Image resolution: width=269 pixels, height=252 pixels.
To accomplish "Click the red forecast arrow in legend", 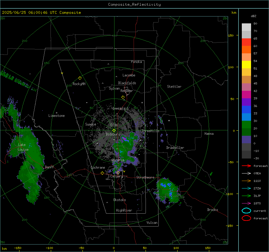I will click(x=246, y=166).
